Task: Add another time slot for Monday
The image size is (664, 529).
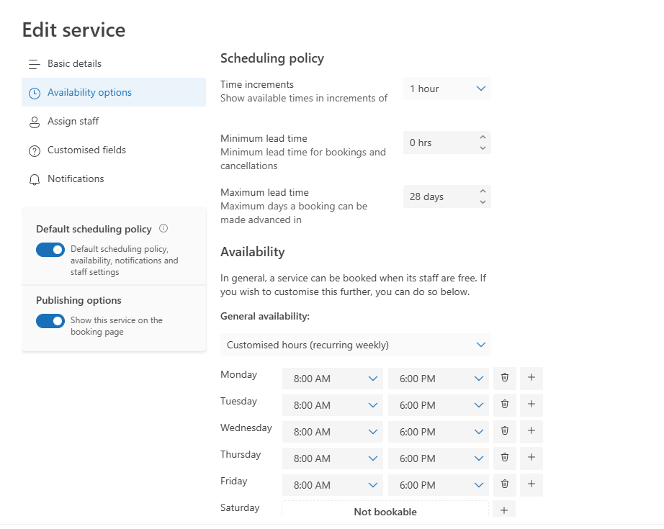Action: [x=531, y=378]
